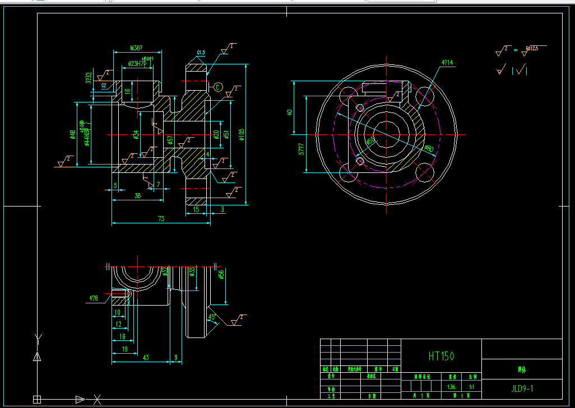Click the "3?32" vertical dimension text
This screenshot has height=408, width=575.
click(89, 78)
